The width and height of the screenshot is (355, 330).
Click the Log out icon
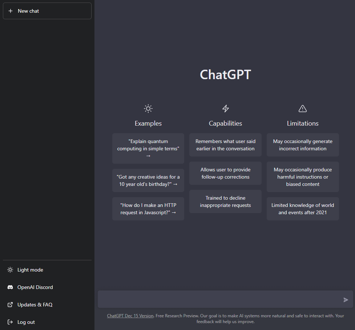pyautogui.click(x=10, y=322)
